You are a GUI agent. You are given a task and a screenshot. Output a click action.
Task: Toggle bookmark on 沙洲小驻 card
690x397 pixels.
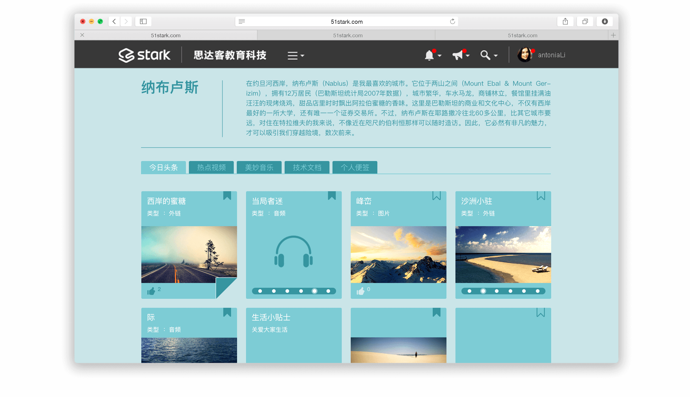541,195
